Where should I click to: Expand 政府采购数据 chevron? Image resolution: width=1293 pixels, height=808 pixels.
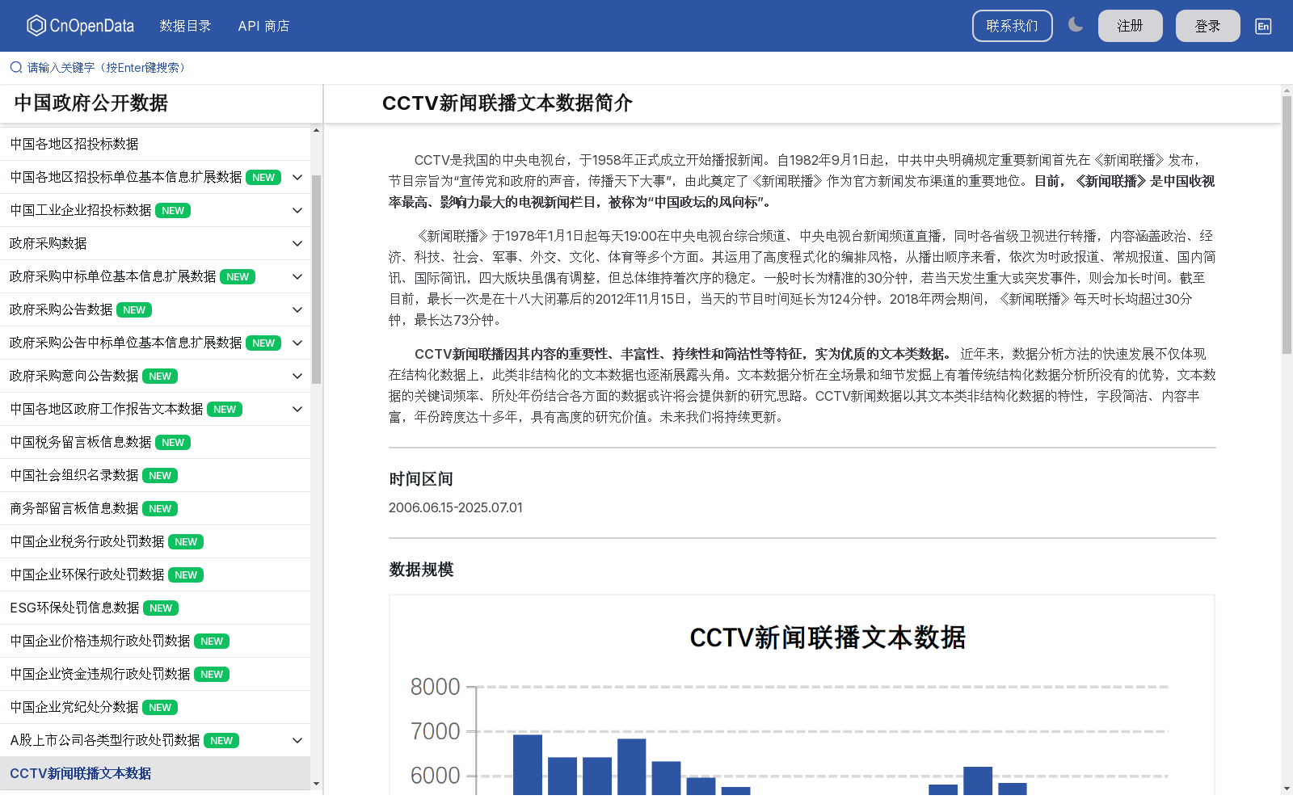[297, 243]
